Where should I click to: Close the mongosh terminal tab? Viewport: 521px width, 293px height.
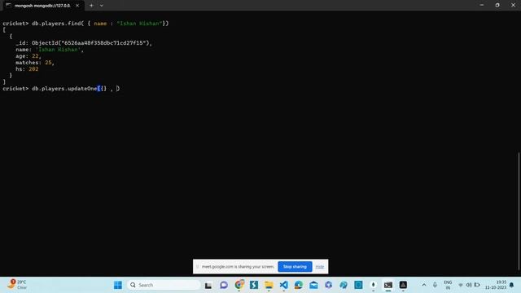click(77, 6)
